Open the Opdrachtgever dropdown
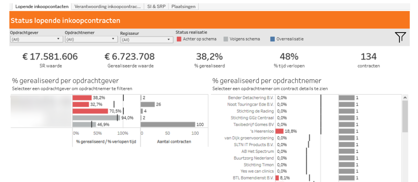Image resolution: width=418 pixels, height=182 pixels. [x=36, y=39]
